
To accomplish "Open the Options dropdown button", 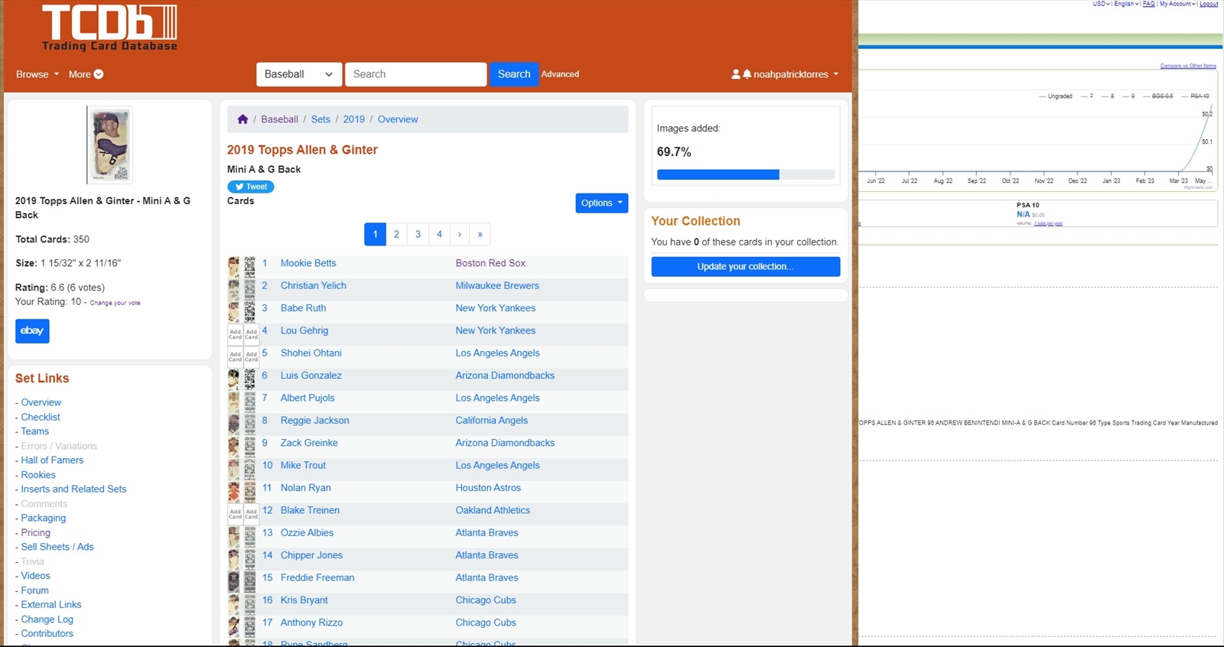I will point(601,203).
